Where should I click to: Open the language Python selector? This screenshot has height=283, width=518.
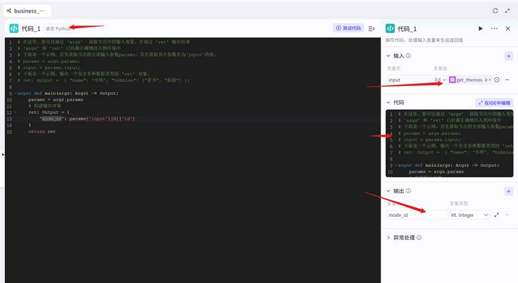coord(61,29)
